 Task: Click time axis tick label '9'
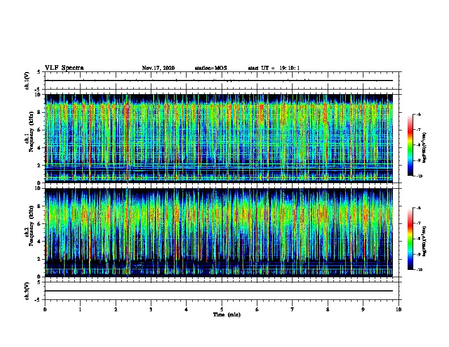click(x=363, y=310)
